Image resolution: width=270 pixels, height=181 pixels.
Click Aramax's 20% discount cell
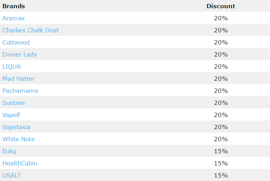(221, 18)
